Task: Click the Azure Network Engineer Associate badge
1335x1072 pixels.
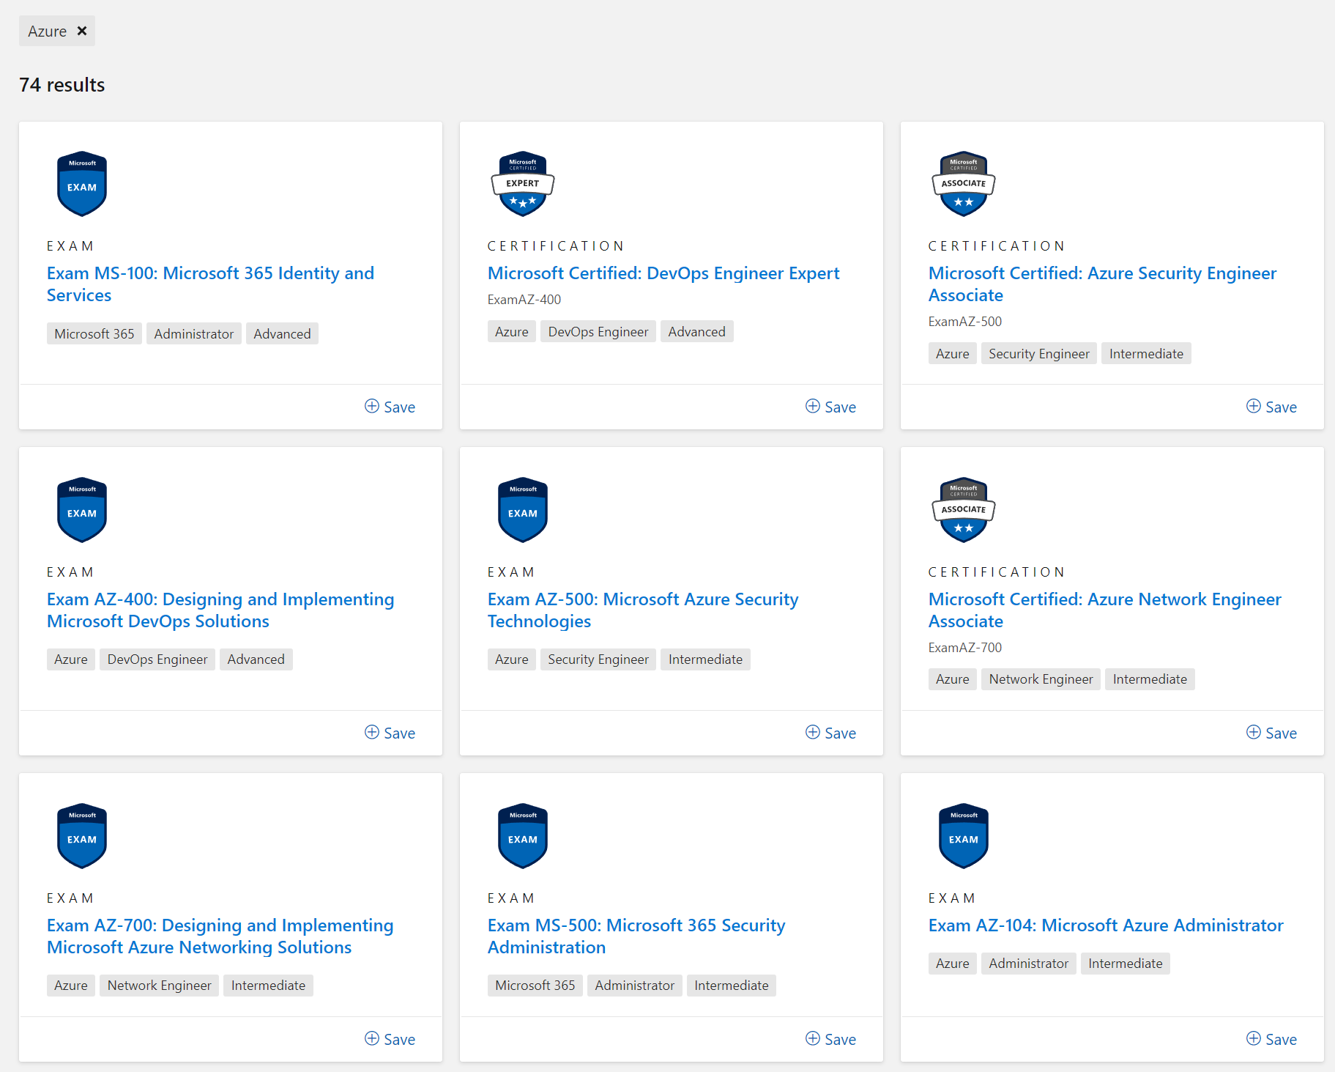Action: tap(964, 510)
